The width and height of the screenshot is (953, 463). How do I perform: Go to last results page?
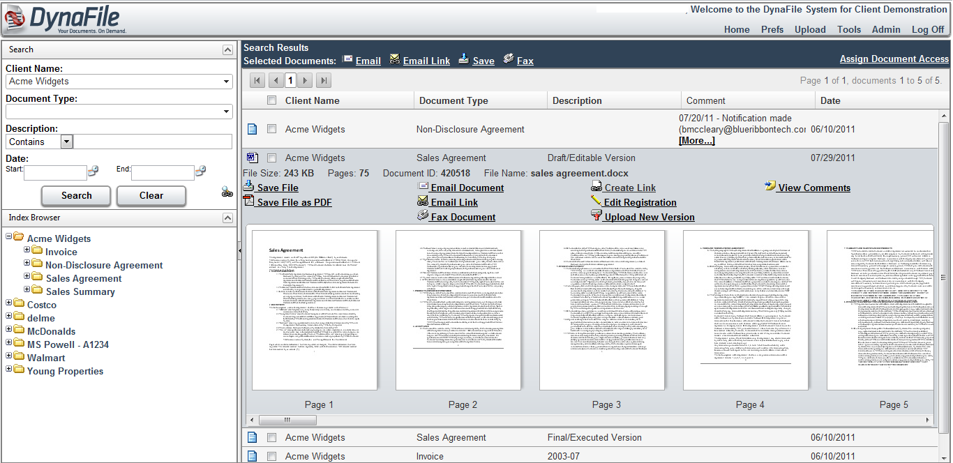tap(323, 81)
